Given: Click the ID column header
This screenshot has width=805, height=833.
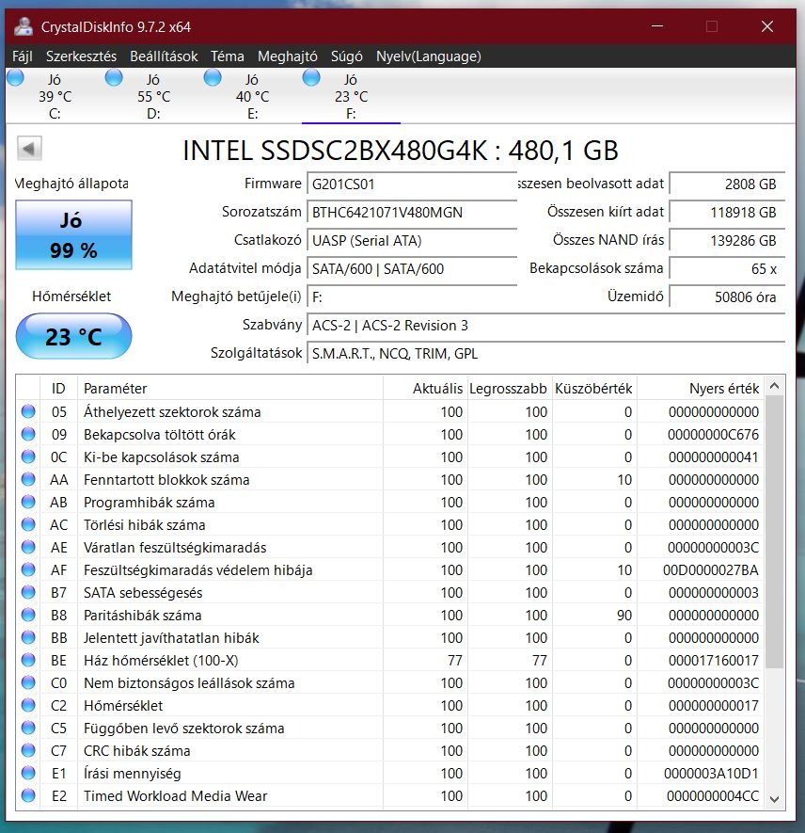Looking at the screenshot, I should (59, 389).
